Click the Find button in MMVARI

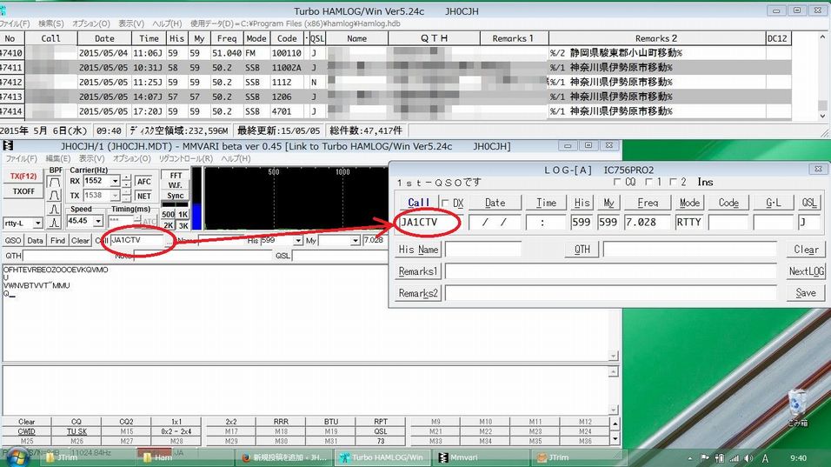coord(57,241)
